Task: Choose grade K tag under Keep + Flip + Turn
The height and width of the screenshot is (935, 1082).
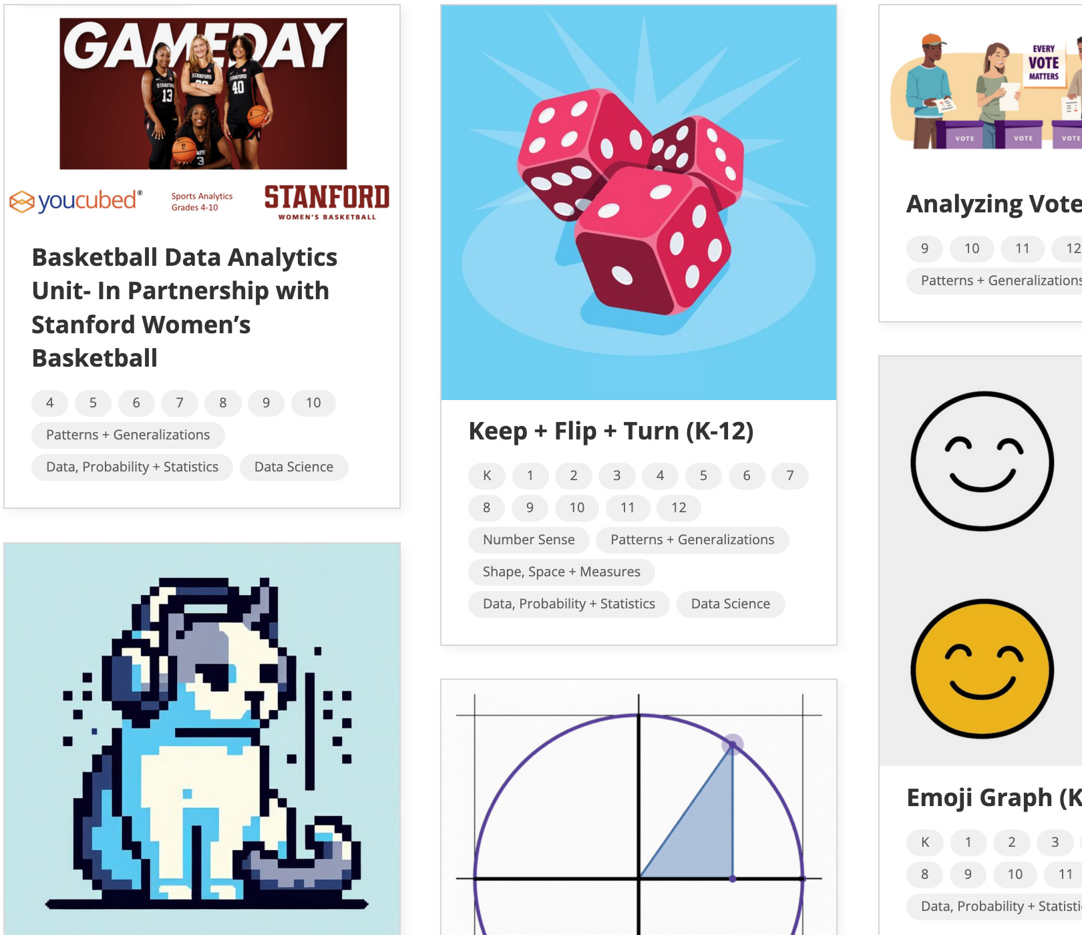Action: [x=487, y=476]
